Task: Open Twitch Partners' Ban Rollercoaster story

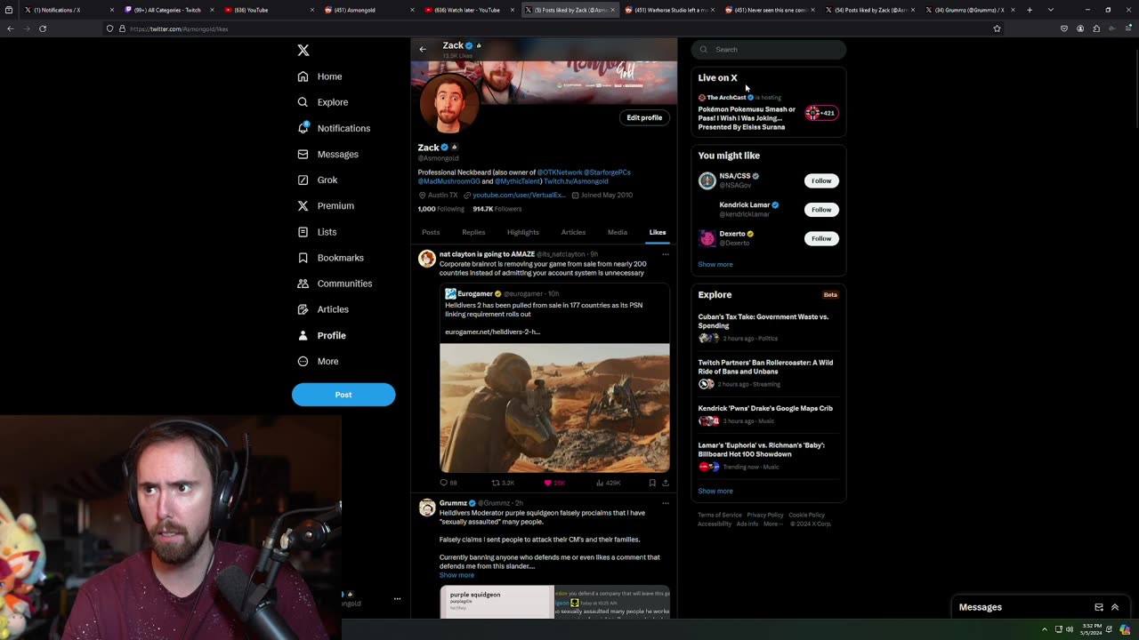Action: (x=765, y=367)
